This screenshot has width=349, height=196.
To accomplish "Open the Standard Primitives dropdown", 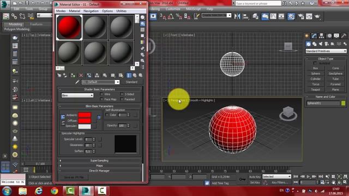I will click(x=326, y=51).
